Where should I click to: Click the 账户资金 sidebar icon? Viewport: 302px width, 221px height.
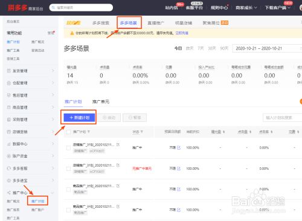coord(8,156)
